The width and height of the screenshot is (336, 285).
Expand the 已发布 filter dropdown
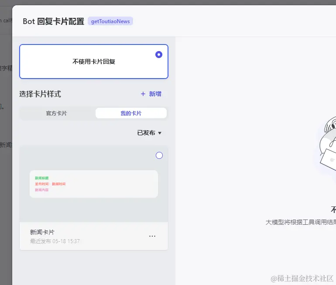point(149,133)
